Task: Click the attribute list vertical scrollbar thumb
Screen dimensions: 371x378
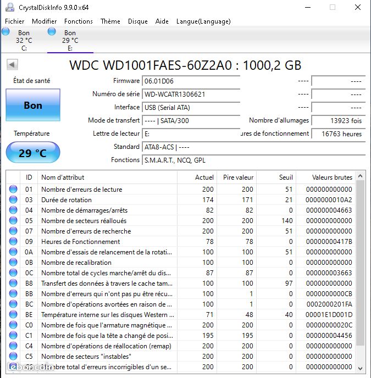Action: point(361,263)
